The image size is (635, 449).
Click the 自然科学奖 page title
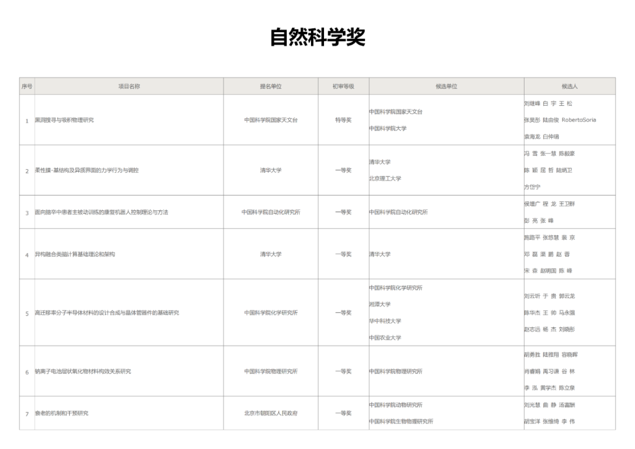pos(317,37)
